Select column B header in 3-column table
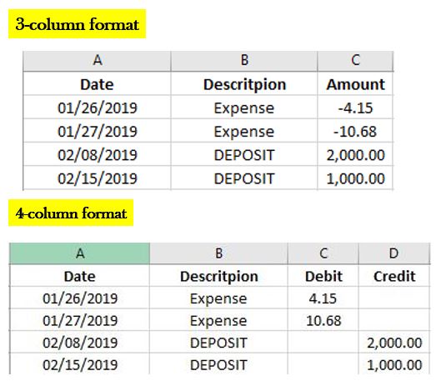 [x=244, y=61]
